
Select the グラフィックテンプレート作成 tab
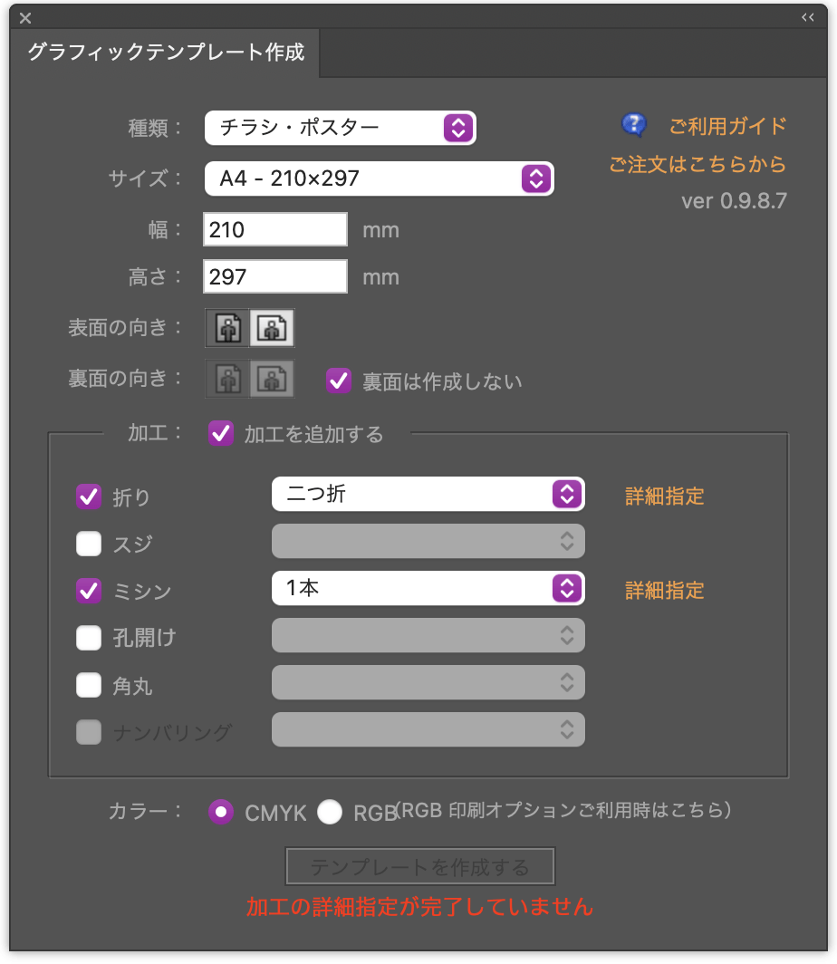pos(166,52)
